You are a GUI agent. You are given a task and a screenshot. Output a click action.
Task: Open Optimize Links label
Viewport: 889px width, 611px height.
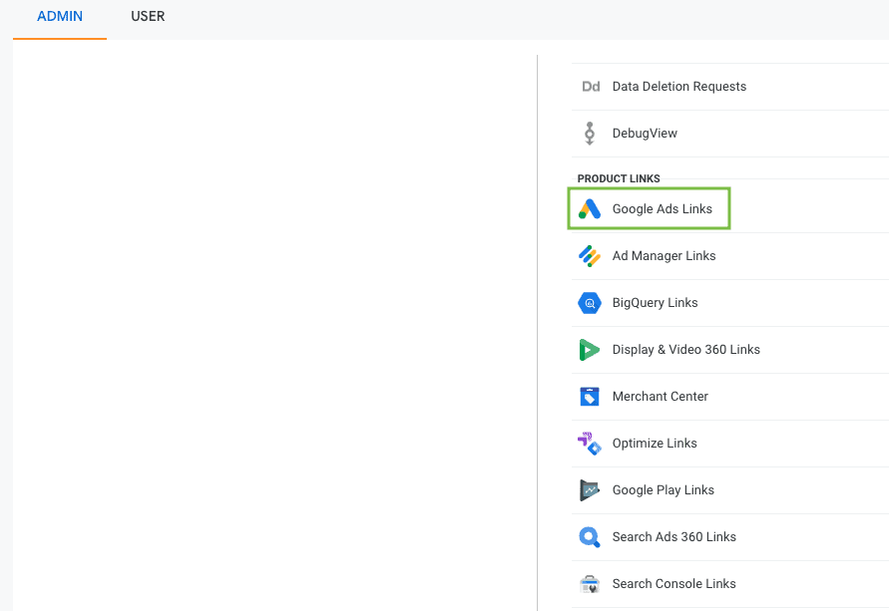(655, 444)
